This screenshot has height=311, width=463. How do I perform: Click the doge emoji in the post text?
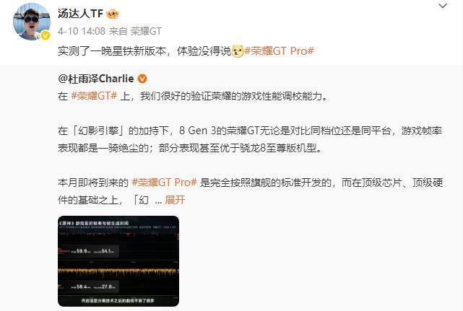[x=238, y=51]
